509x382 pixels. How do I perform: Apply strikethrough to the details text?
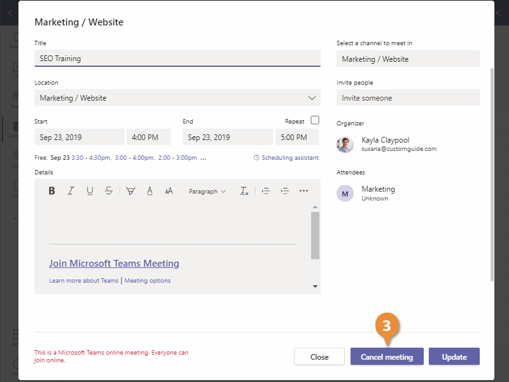point(109,191)
